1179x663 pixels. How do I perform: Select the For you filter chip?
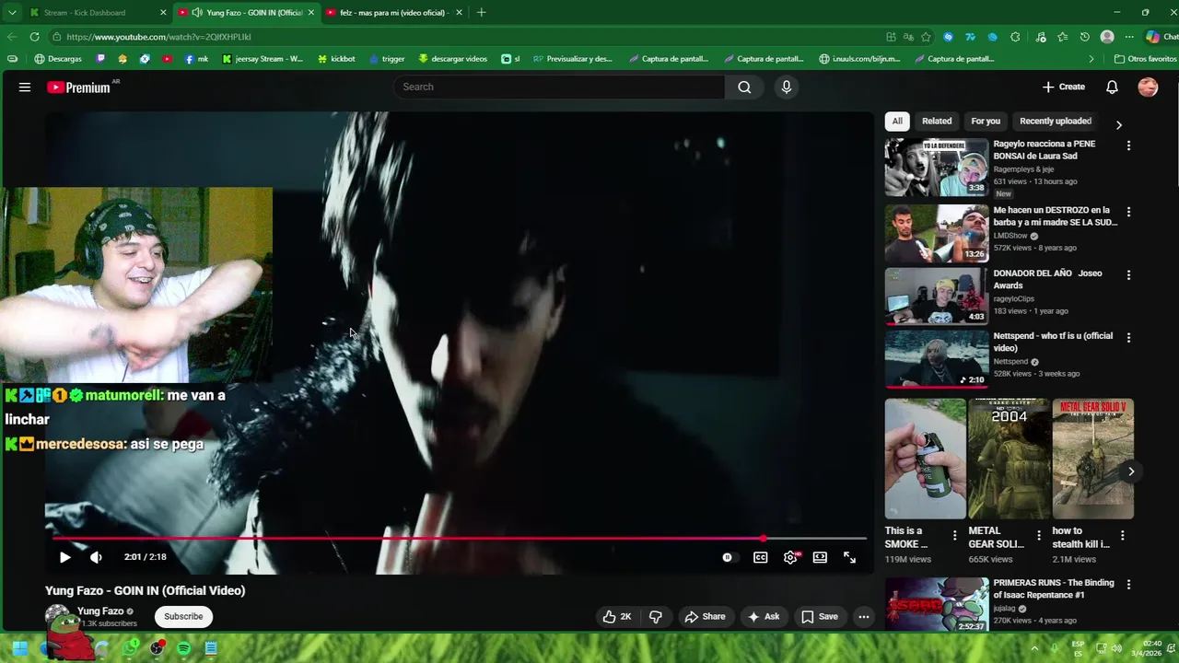point(986,121)
